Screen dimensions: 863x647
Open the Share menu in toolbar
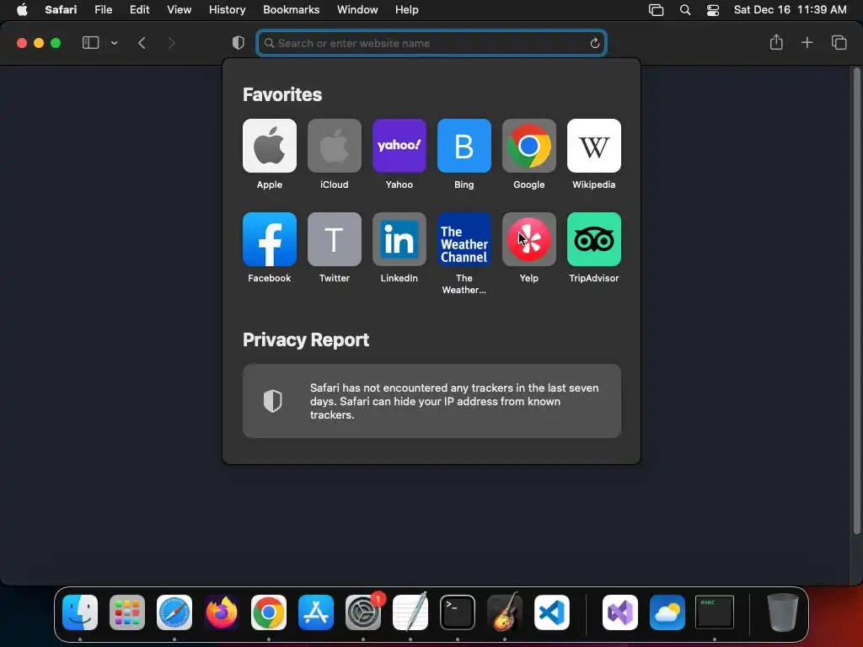pyautogui.click(x=776, y=42)
